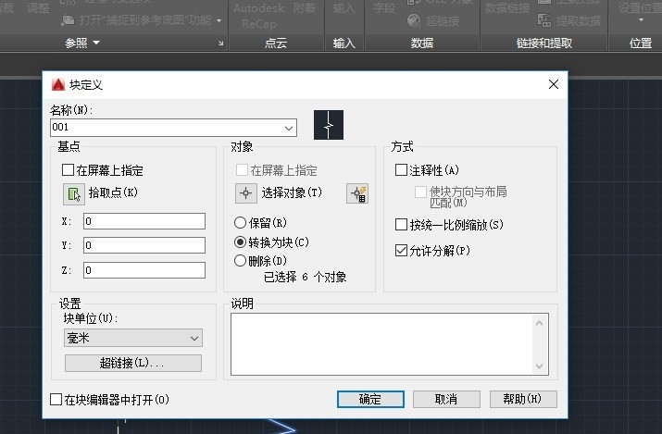The width and height of the screenshot is (662, 434).
Task: Tick 在块编辑器中打开 checkbox
Action: (x=56, y=400)
